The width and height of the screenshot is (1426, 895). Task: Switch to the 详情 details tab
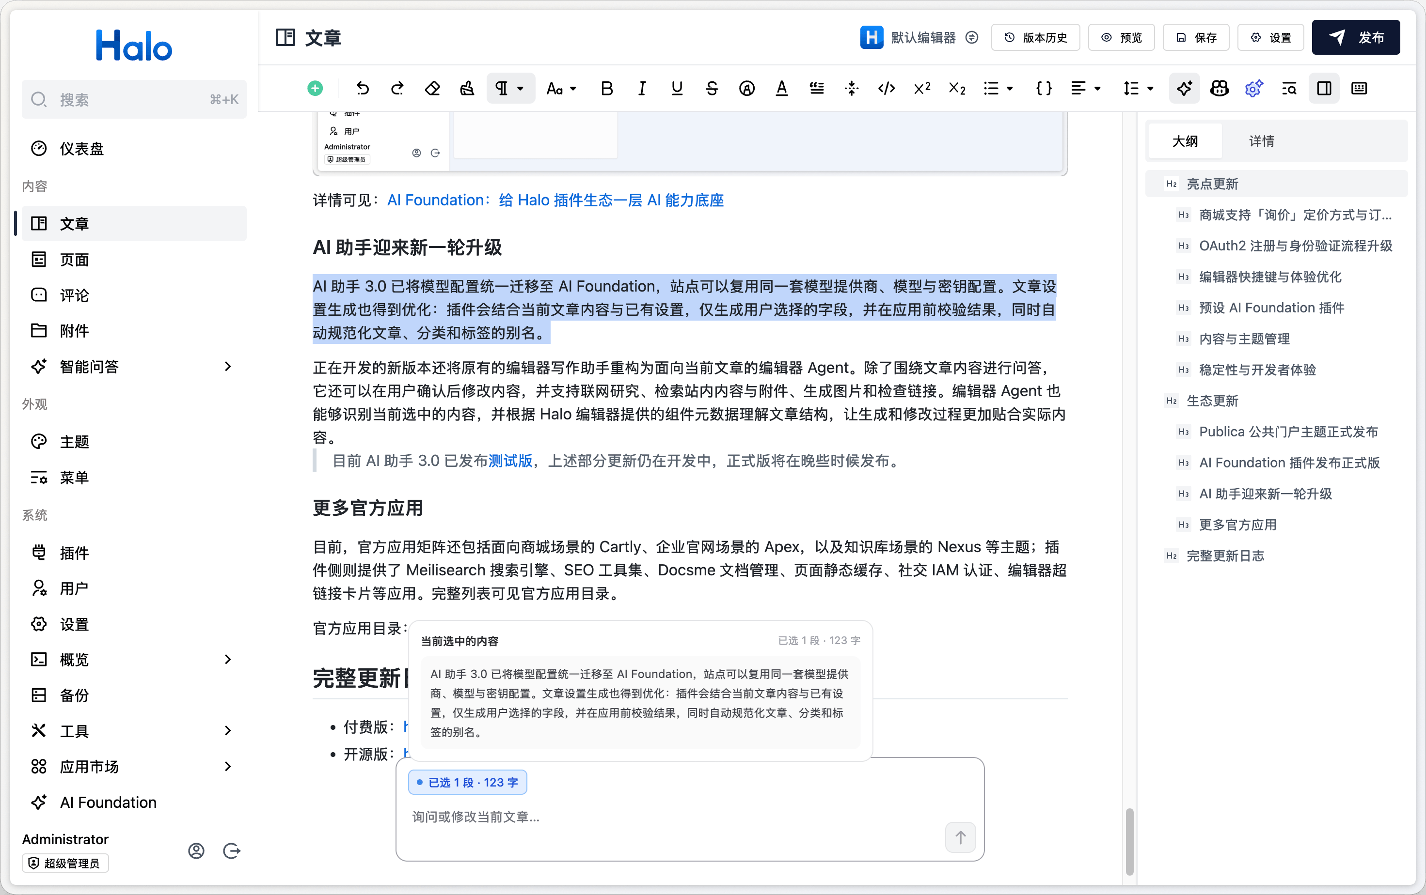[1261, 141]
